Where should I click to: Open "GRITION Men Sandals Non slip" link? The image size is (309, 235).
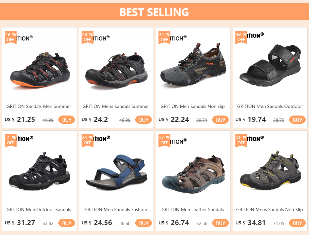tap(193, 106)
